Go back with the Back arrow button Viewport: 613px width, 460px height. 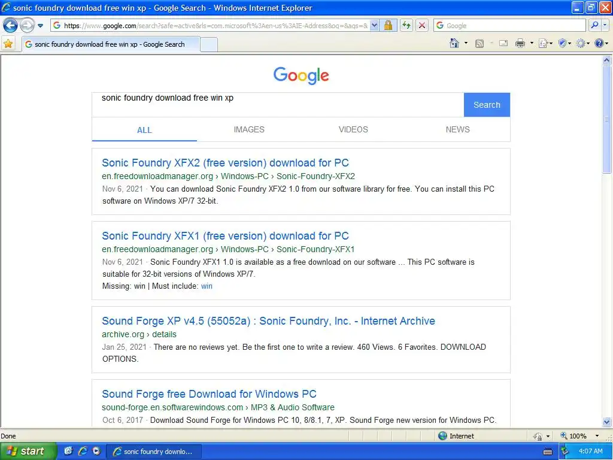[10, 26]
